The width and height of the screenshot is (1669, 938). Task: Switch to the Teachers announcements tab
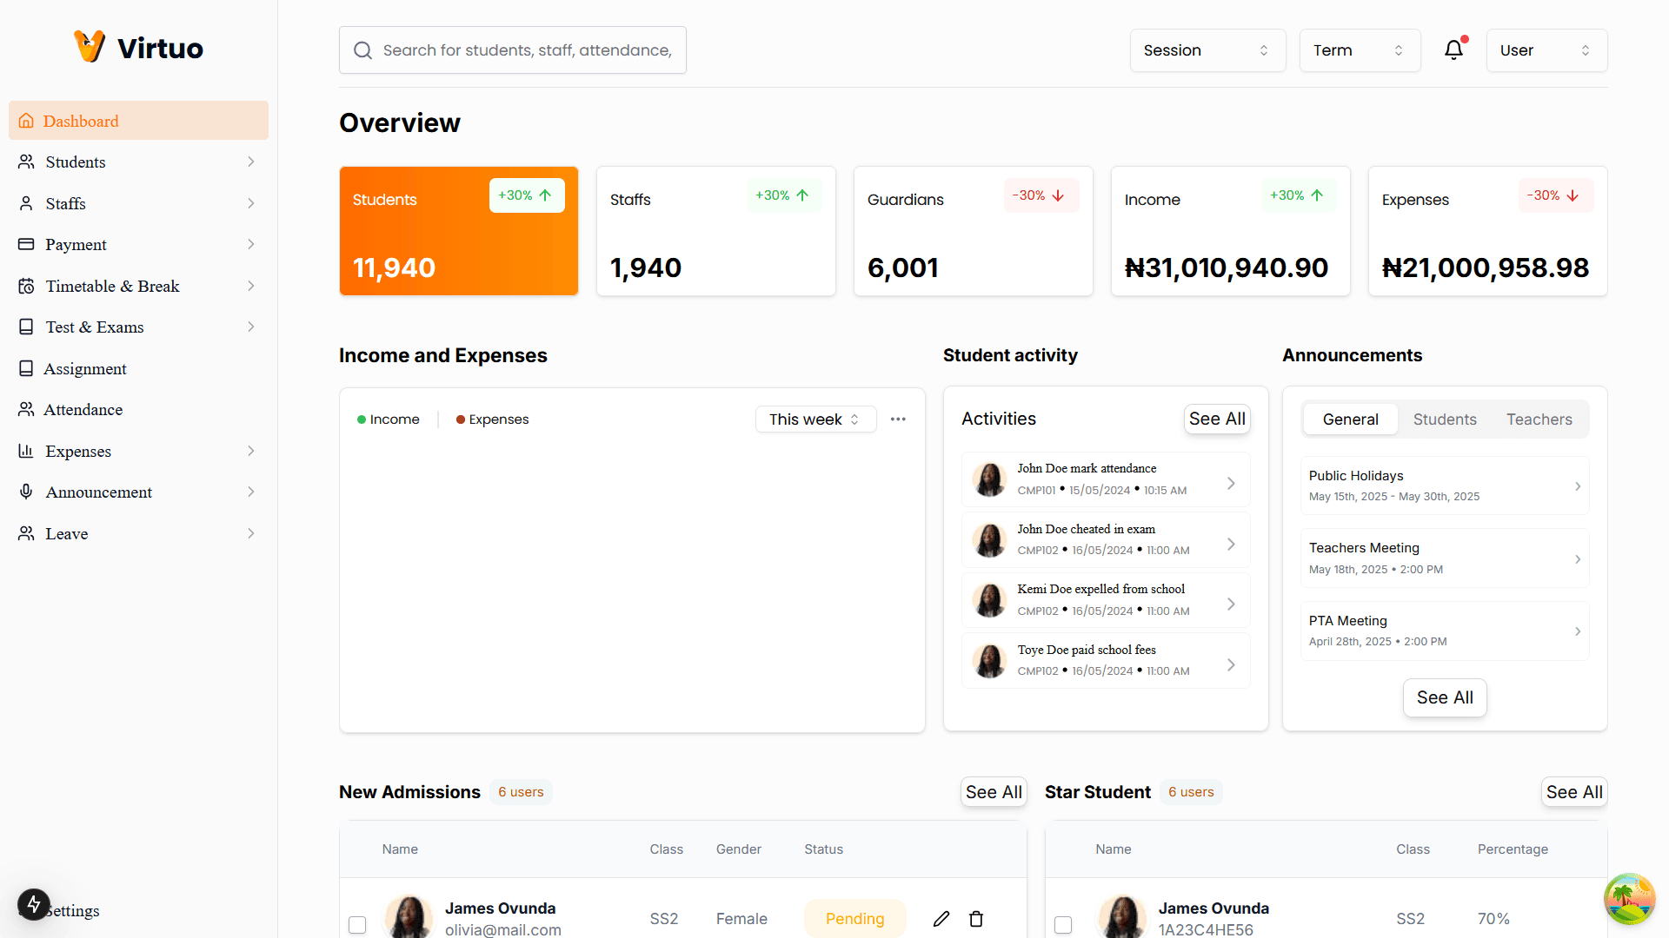[1539, 419]
